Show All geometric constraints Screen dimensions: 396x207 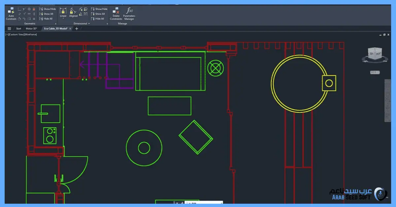47,14
